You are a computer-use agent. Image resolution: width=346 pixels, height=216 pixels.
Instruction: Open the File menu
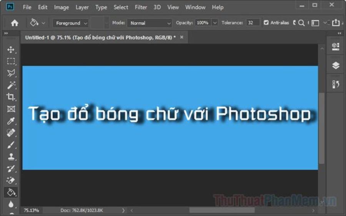point(27,7)
